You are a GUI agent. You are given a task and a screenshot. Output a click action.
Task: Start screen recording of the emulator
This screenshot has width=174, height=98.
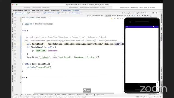[x=148, y=16]
